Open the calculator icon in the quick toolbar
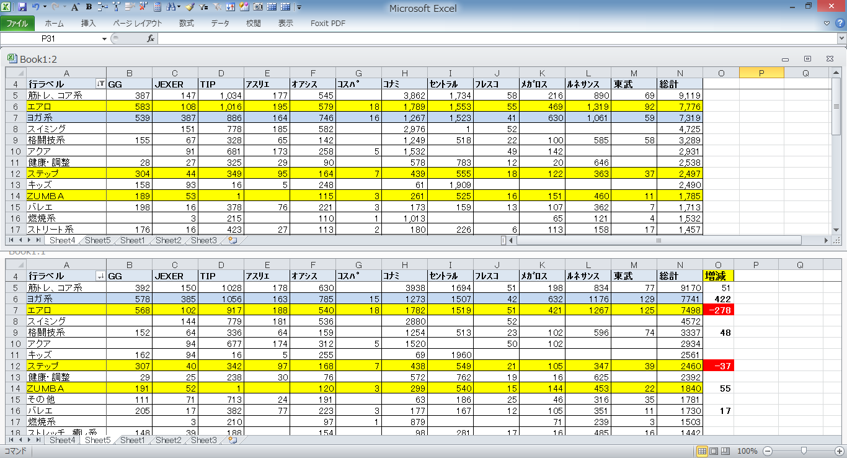 [x=157, y=7]
